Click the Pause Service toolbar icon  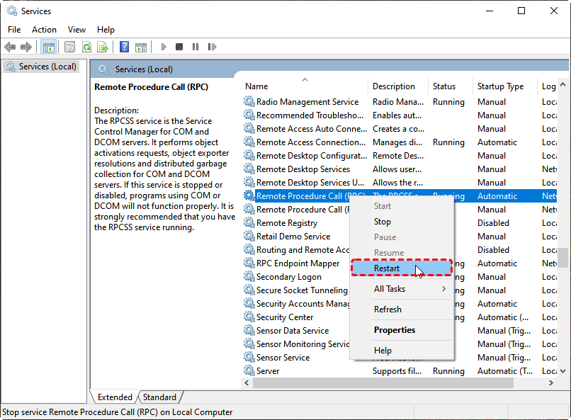click(194, 47)
